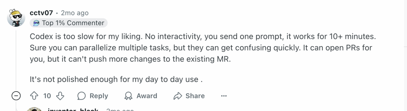Click the Award ribbon icon
This screenshot has height=111, width=407.
128,96
